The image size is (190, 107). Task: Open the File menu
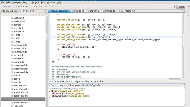[x=3, y=2]
